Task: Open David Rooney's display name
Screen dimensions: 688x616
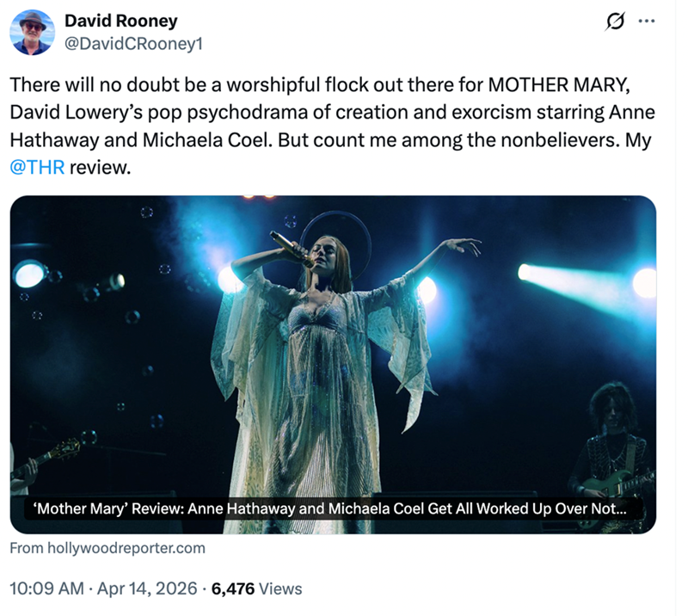Action: pyautogui.click(x=120, y=22)
